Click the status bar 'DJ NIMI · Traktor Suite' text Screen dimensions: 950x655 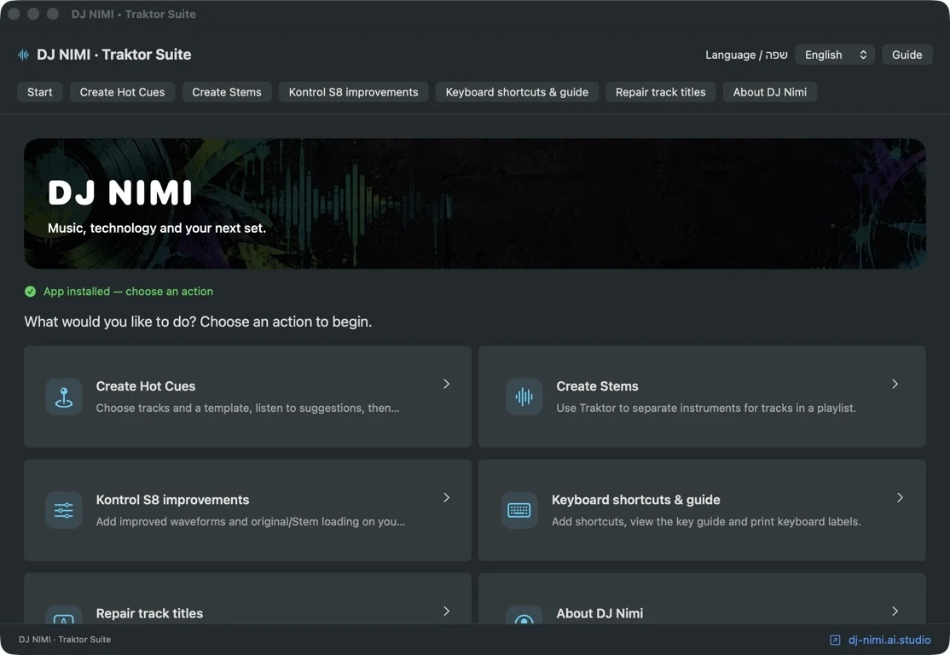(65, 640)
